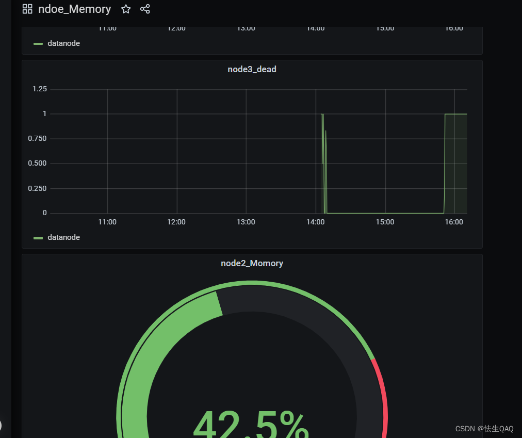Open the node2_Momory panel title menu
This screenshot has height=438, width=522.
252,264
